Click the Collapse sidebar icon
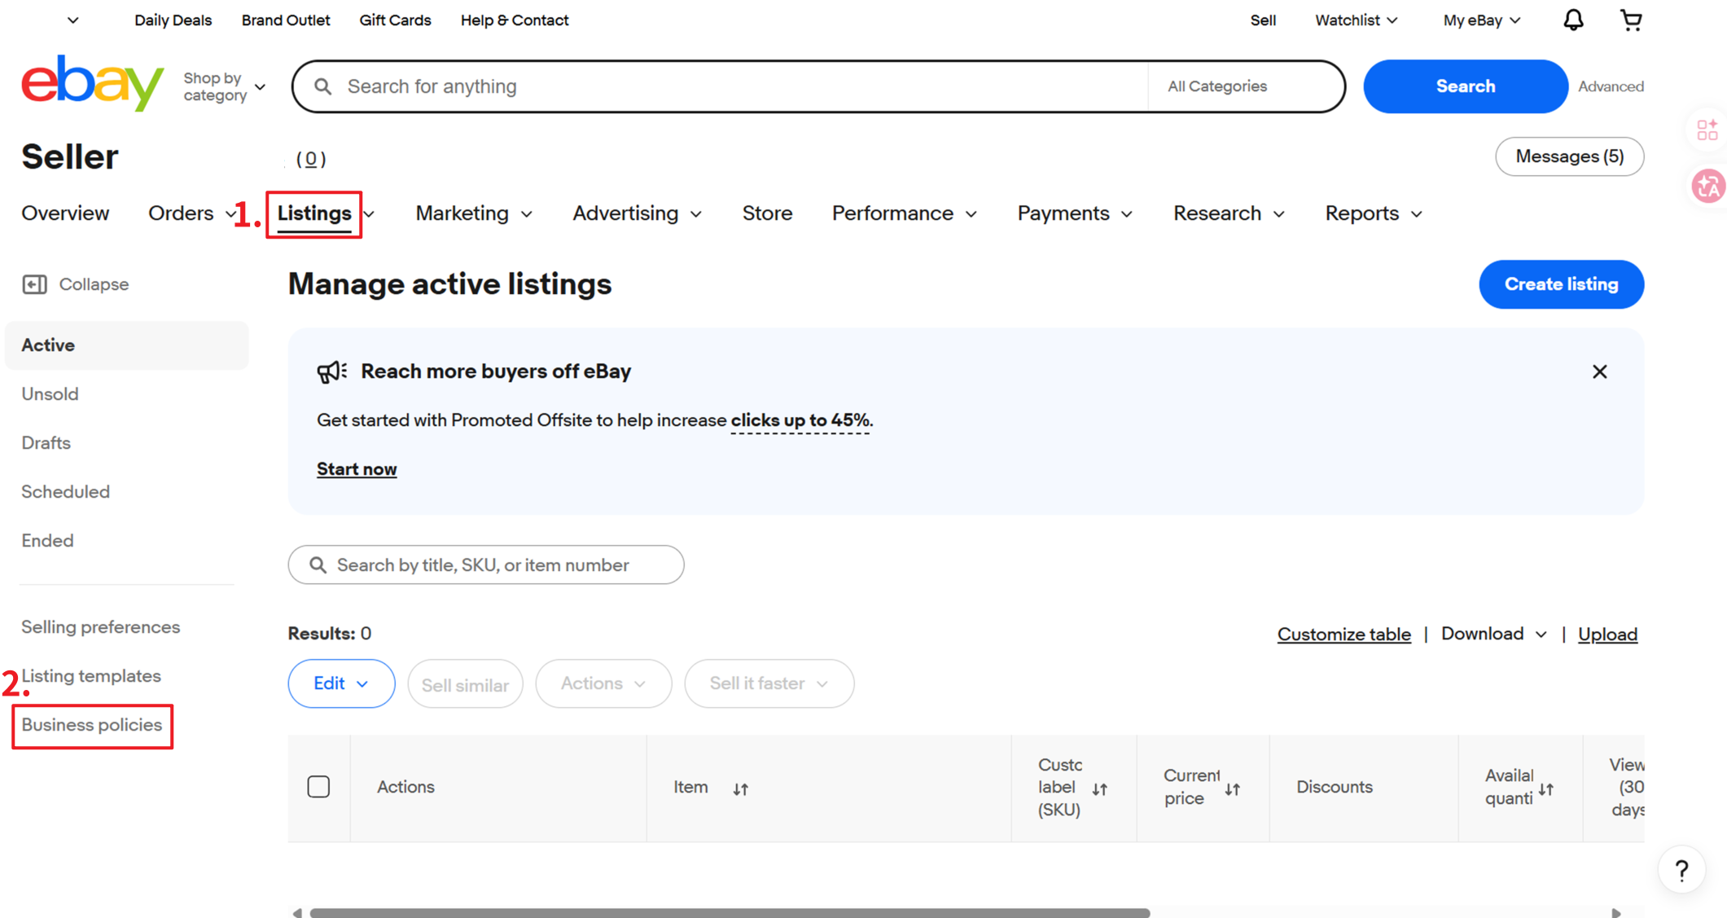1727x918 pixels. 34,284
